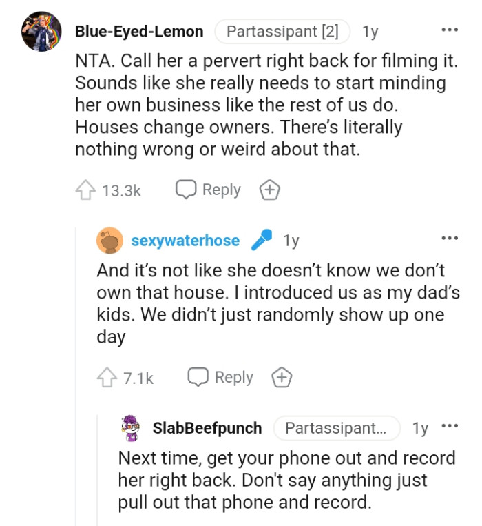Reply to Blue-Eyed-Lemon's comment
The height and width of the screenshot is (526, 482).
point(208,190)
